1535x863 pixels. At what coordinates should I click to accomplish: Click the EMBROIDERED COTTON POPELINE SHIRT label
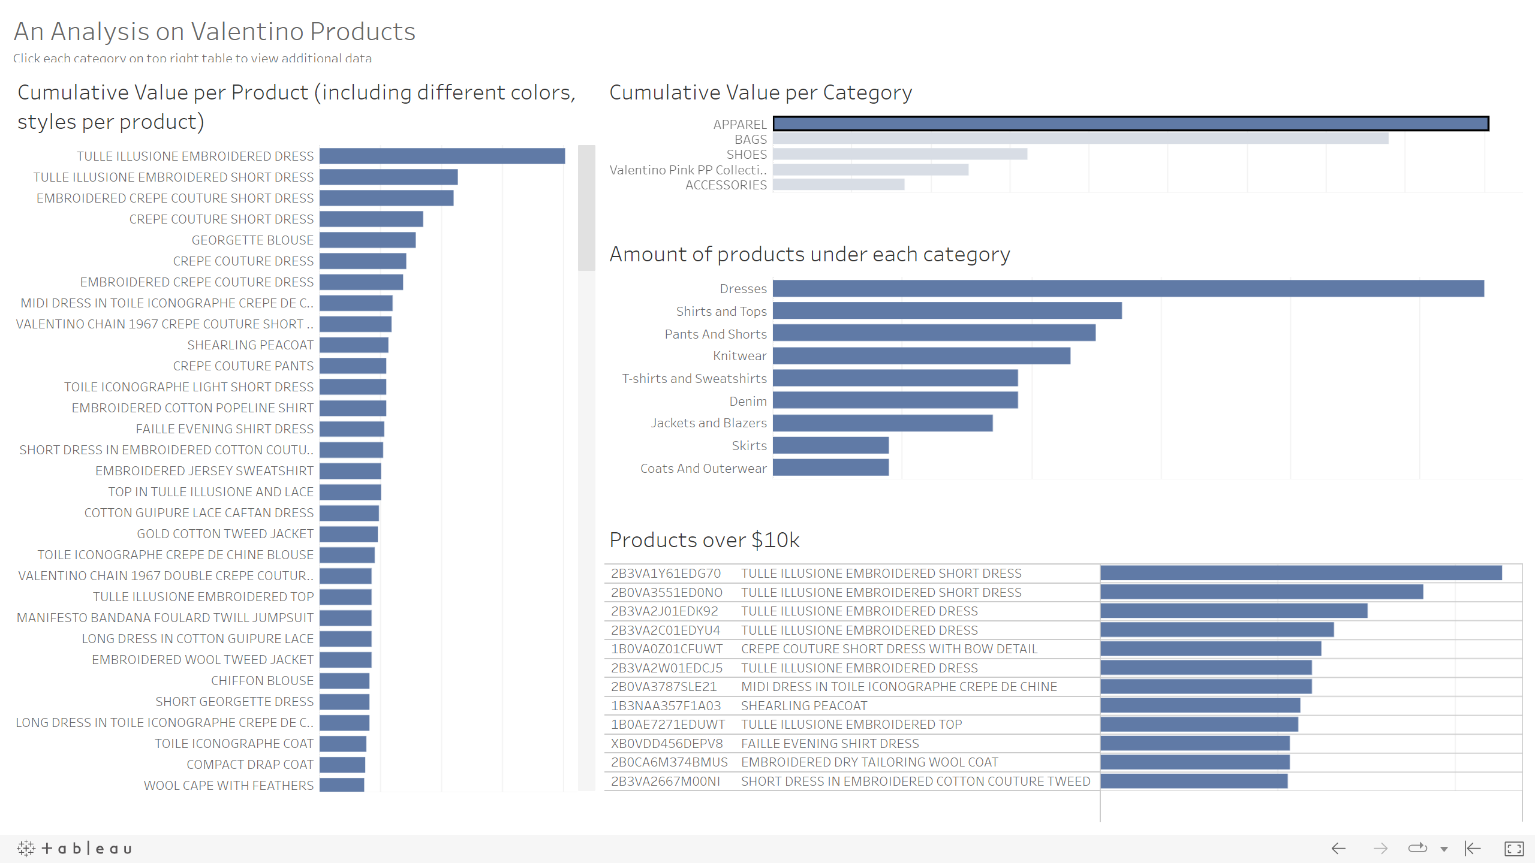click(x=192, y=408)
